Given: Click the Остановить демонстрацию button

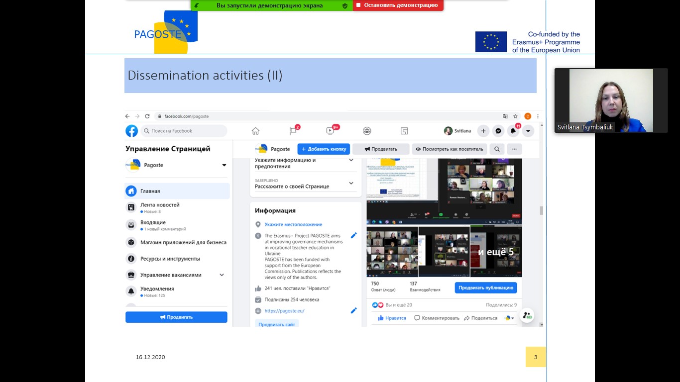Looking at the screenshot, I should click(398, 5).
